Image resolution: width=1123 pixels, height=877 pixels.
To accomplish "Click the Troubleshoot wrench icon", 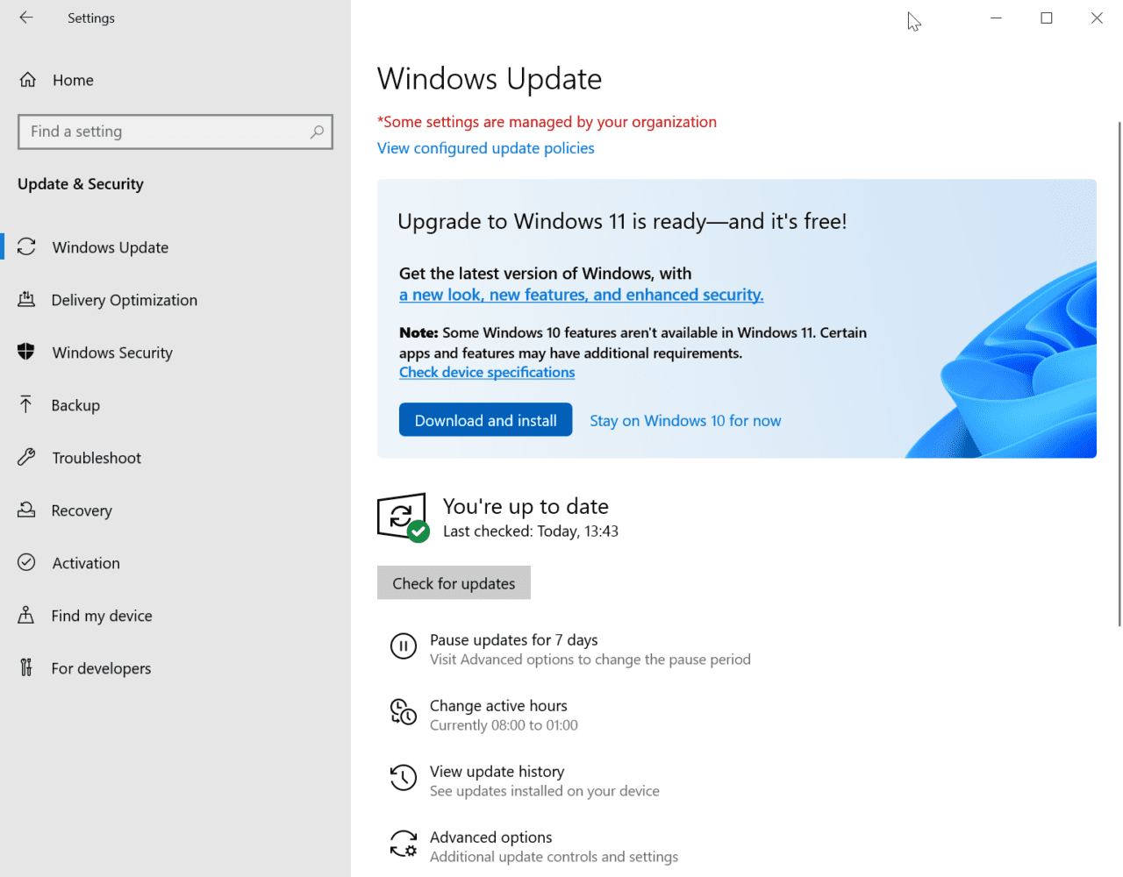I will coord(26,457).
